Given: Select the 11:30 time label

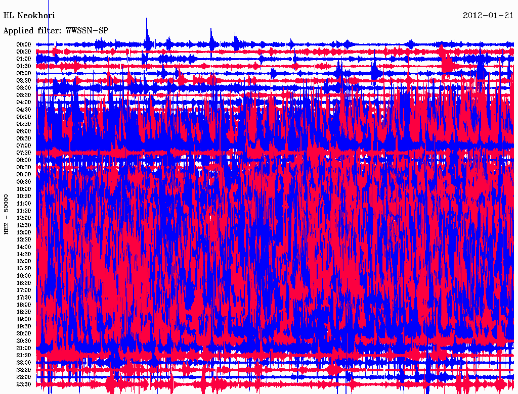Looking at the screenshot, I should 24,211.
